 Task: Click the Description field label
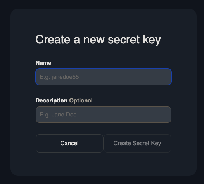coord(52,101)
